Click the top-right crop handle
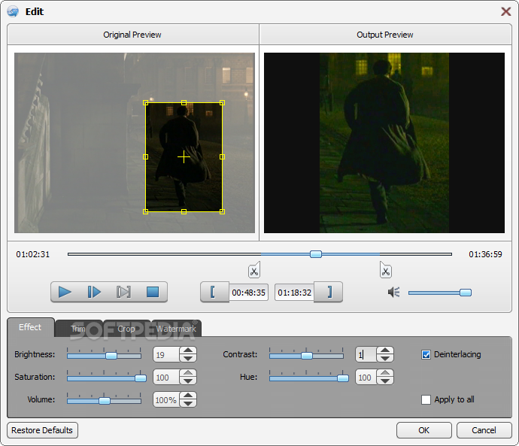 pyautogui.click(x=222, y=103)
